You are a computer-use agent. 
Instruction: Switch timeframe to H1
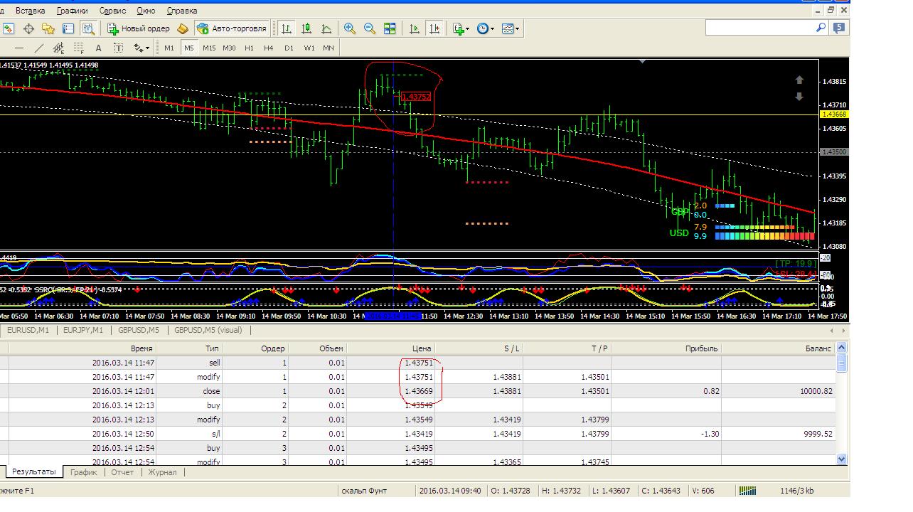pyautogui.click(x=249, y=48)
